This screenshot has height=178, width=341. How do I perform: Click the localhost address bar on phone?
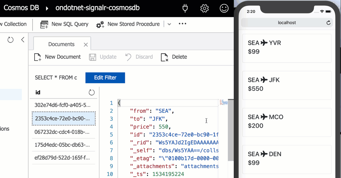click(287, 23)
